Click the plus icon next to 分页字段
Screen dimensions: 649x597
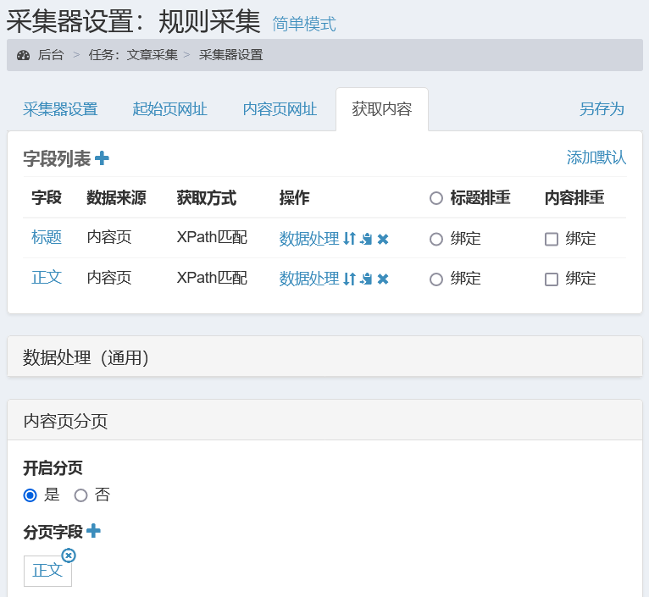(93, 531)
